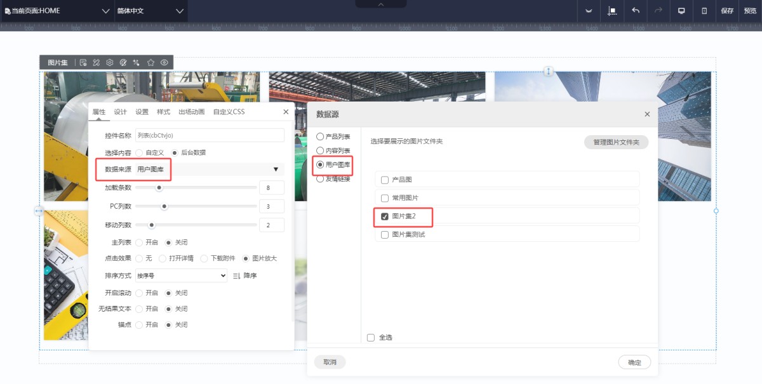This screenshot has height=384, width=762.
Task: Click the 移动列数 value box showing 2
Action: pyautogui.click(x=272, y=225)
